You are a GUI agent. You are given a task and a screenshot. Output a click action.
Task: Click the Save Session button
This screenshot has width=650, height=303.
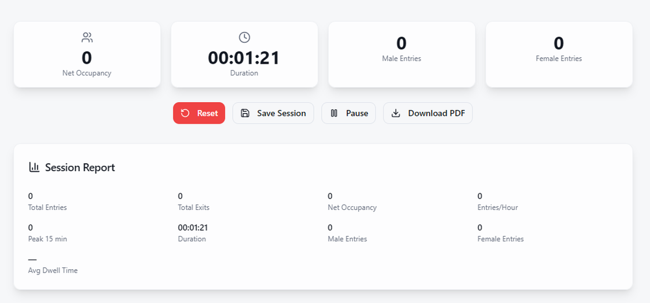pyautogui.click(x=273, y=113)
